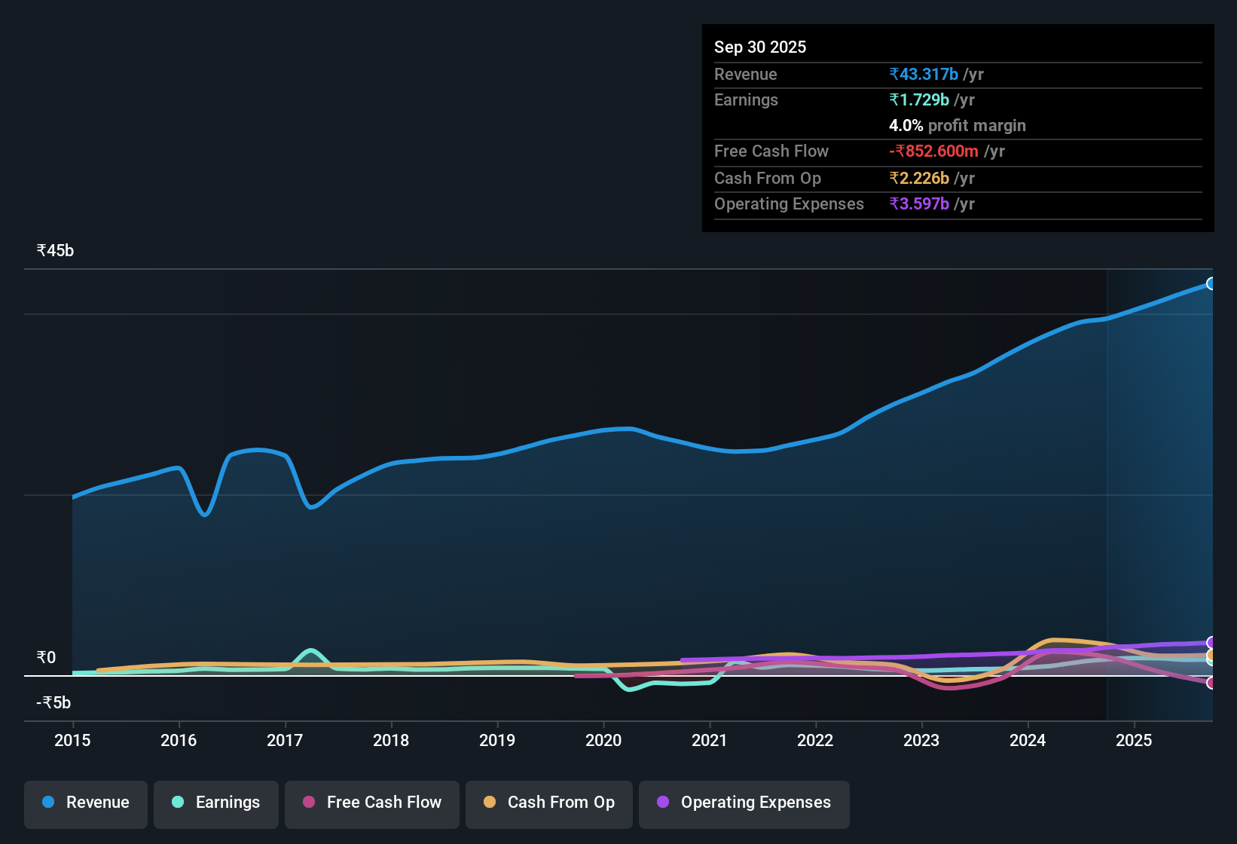Screen dimensions: 1237x844
Task: Toggle the Revenue series visibility in the legend
Action: [85, 803]
